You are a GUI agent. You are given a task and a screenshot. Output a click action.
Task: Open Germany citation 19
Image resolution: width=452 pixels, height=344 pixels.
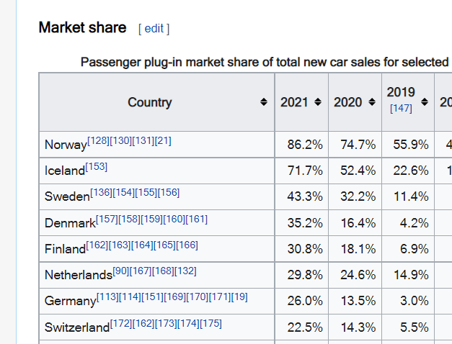pos(239,297)
